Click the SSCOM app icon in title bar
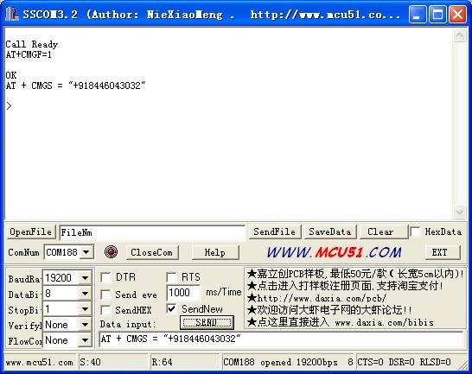472x374 pixels. coord(12,14)
